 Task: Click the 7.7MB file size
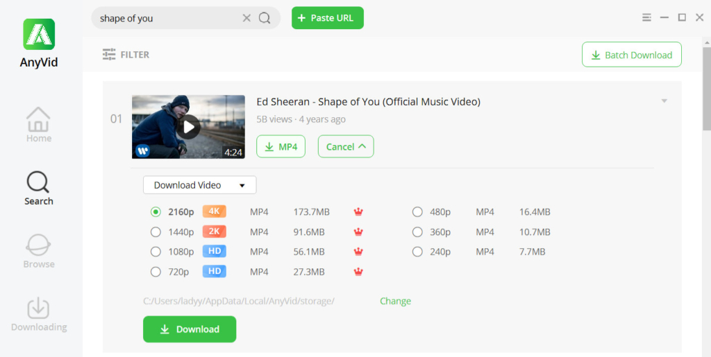[x=533, y=252]
